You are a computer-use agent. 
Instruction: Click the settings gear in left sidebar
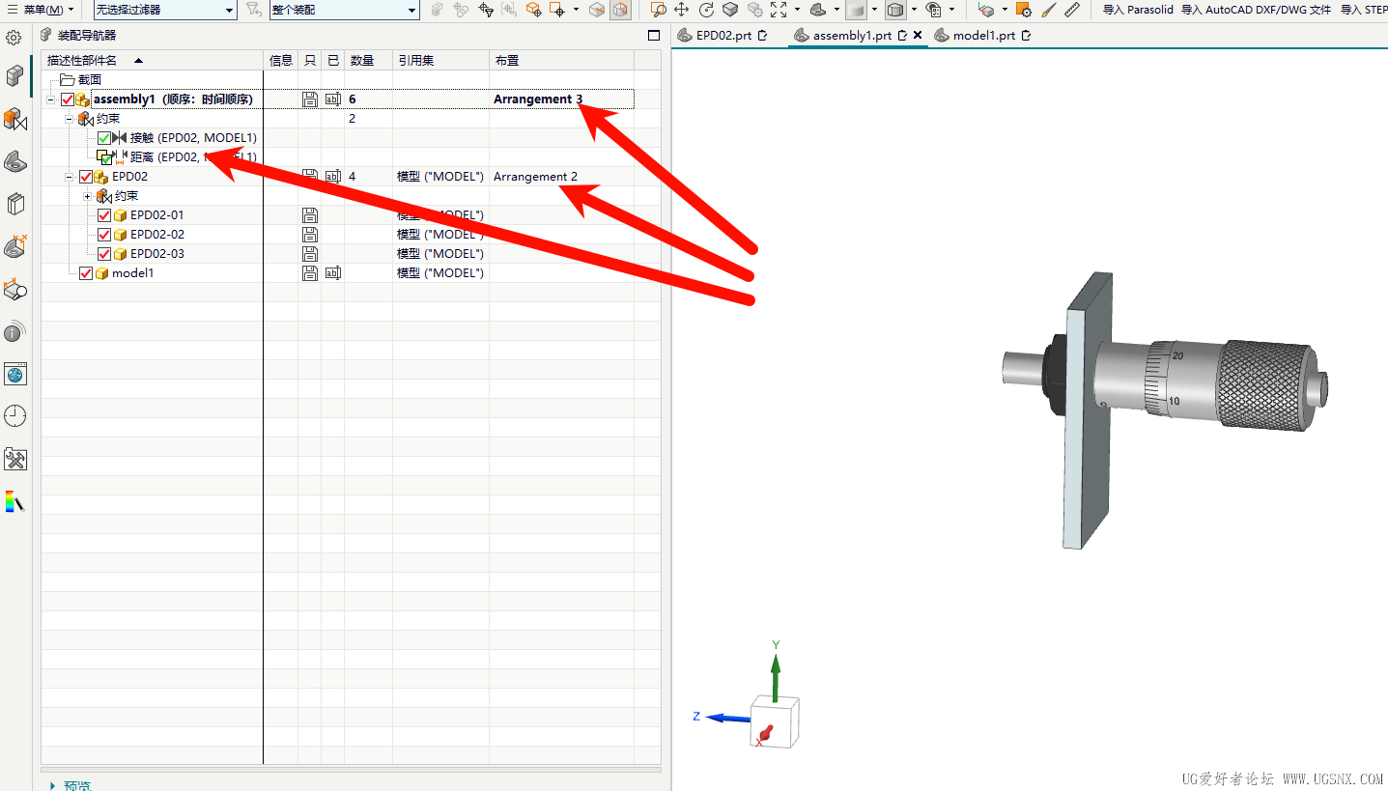14,38
